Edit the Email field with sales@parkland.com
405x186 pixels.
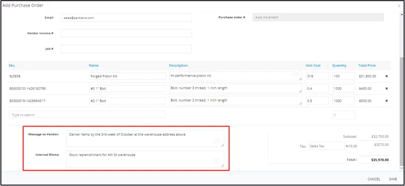(126, 17)
